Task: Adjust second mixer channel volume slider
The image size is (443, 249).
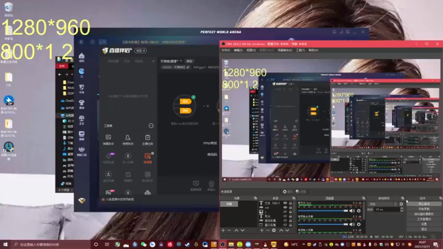Action: click(323, 224)
